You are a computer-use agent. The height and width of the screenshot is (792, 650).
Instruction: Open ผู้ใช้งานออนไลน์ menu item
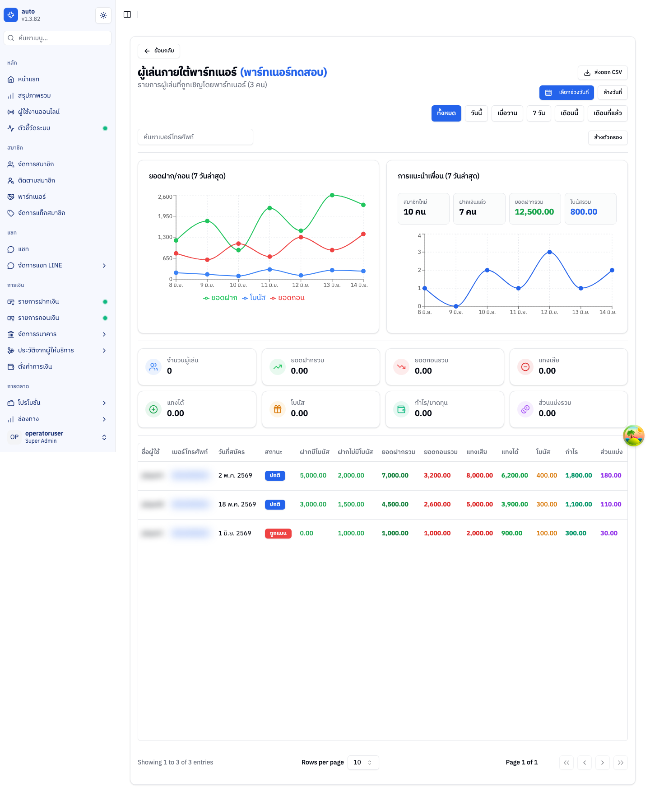point(57,112)
